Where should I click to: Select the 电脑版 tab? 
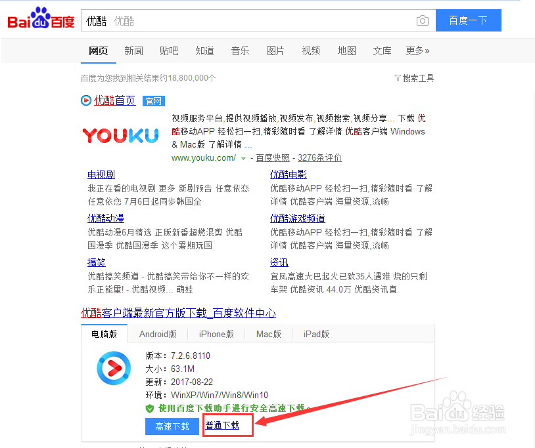[x=104, y=334]
